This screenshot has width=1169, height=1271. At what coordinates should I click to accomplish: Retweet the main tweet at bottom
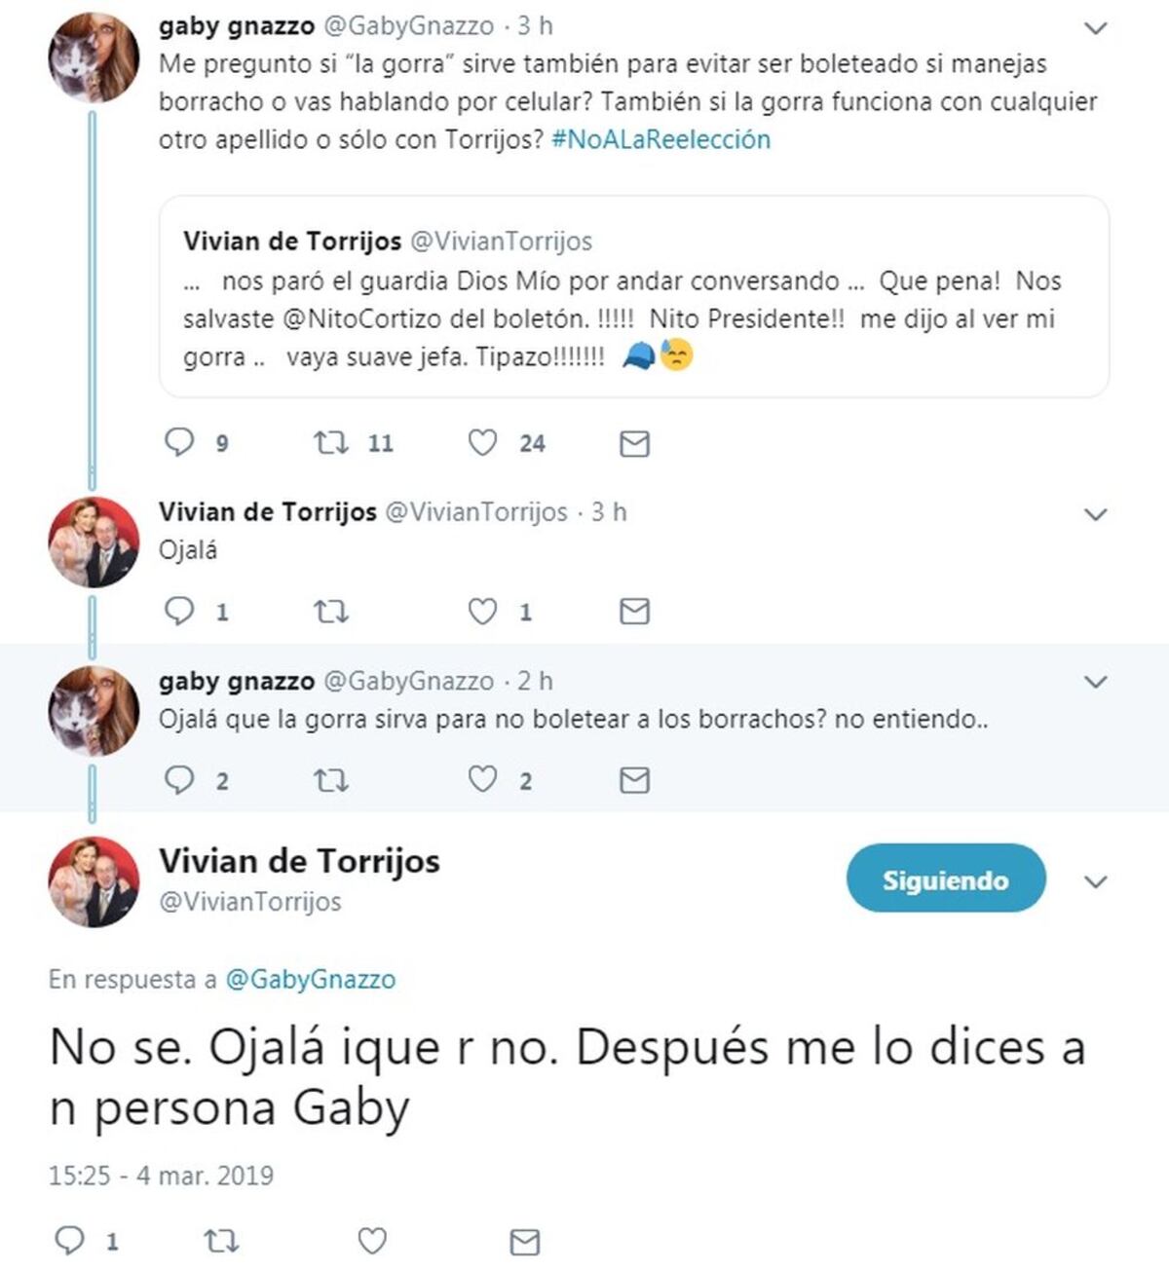(x=220, y=1241)
